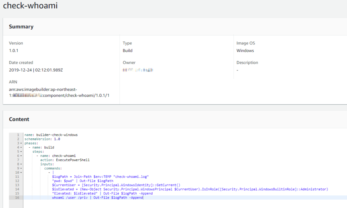This screenshot has height=208, width=347.
Task: Click the whoami /user /priv command line
Action: (x=98, y=198)
